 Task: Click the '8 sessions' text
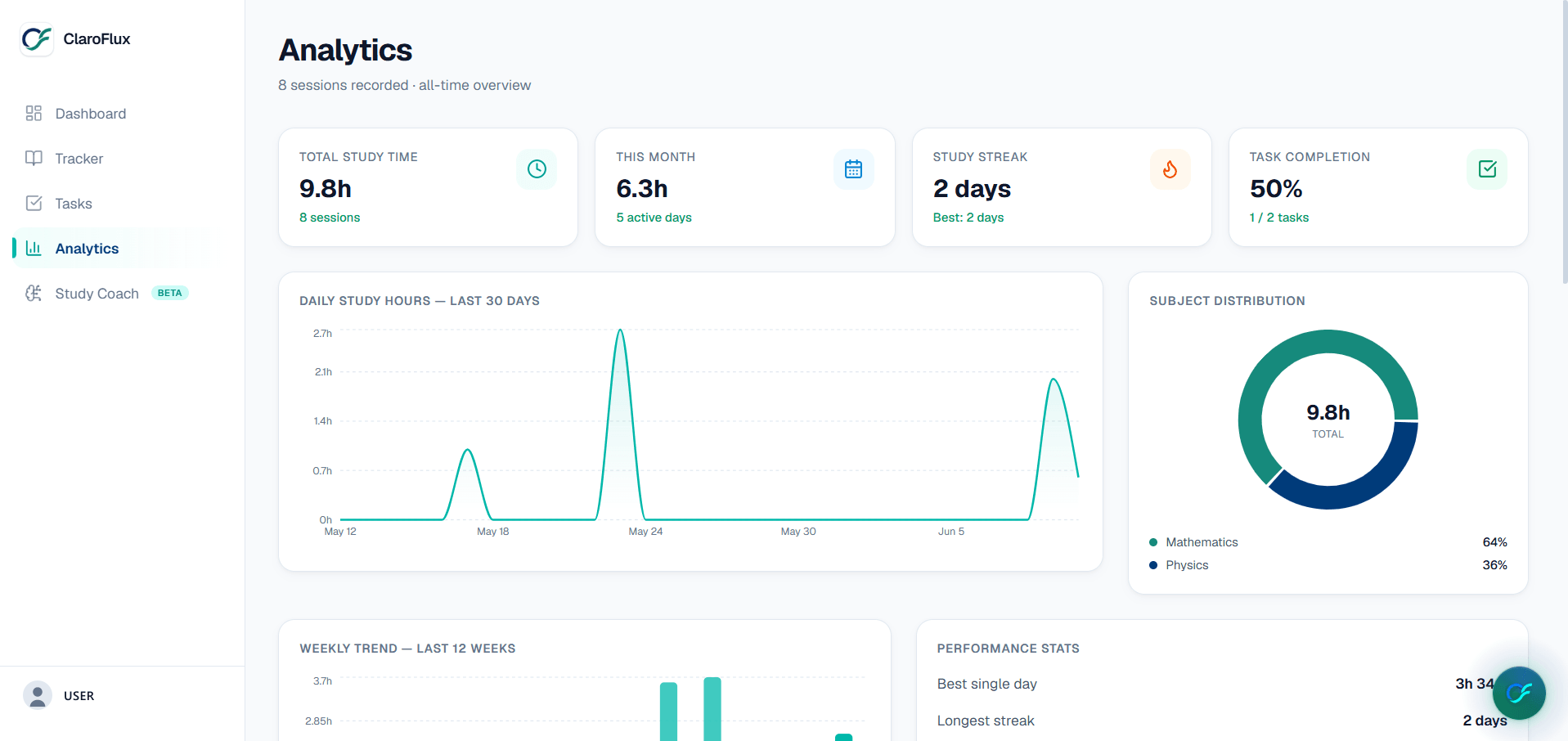(330, 218)
